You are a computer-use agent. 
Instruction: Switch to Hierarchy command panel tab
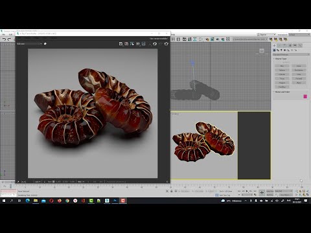285,45
